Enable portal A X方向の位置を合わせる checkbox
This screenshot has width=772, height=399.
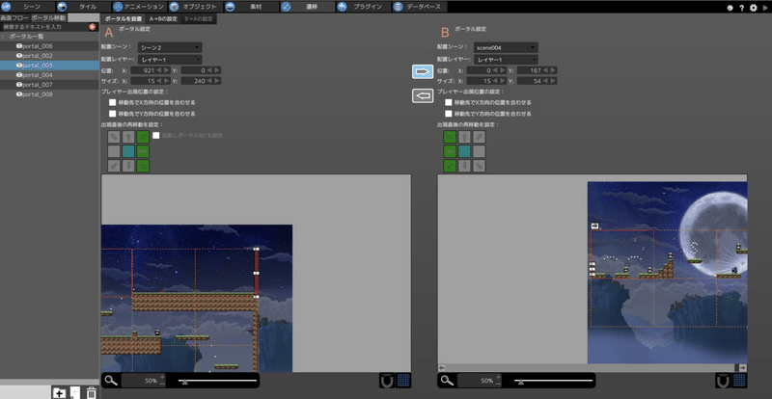pyautogui.click(x=113, y=102)
